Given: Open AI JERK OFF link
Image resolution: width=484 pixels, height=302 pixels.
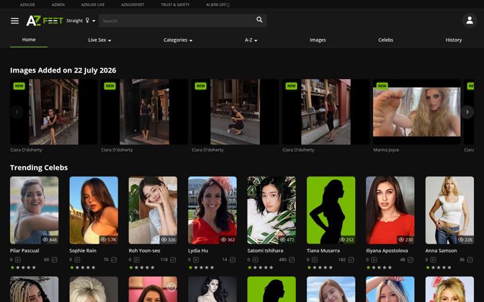Looking at the screenshot, I should click(218, 5).
